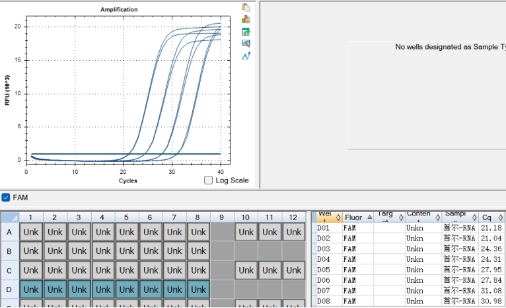Select table row for well D06
506x308 pixels.
tap(409, 280)
